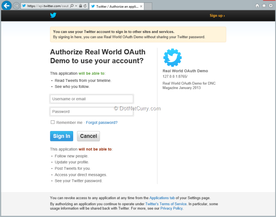Click the Sign In button

[62, 136]
